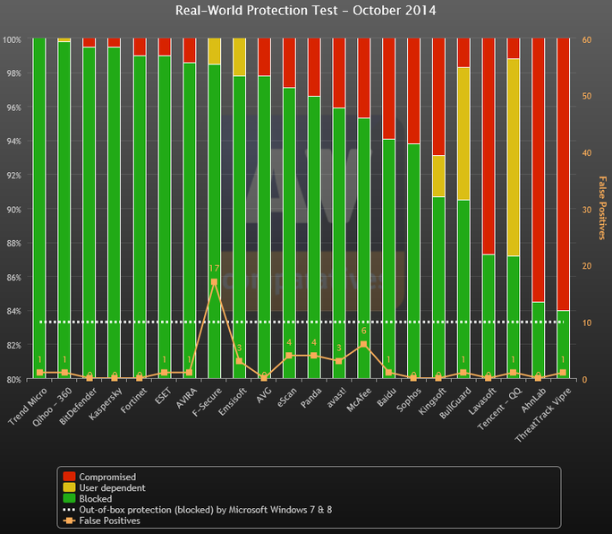Click the 100% left axis label

tap(13, 39)
